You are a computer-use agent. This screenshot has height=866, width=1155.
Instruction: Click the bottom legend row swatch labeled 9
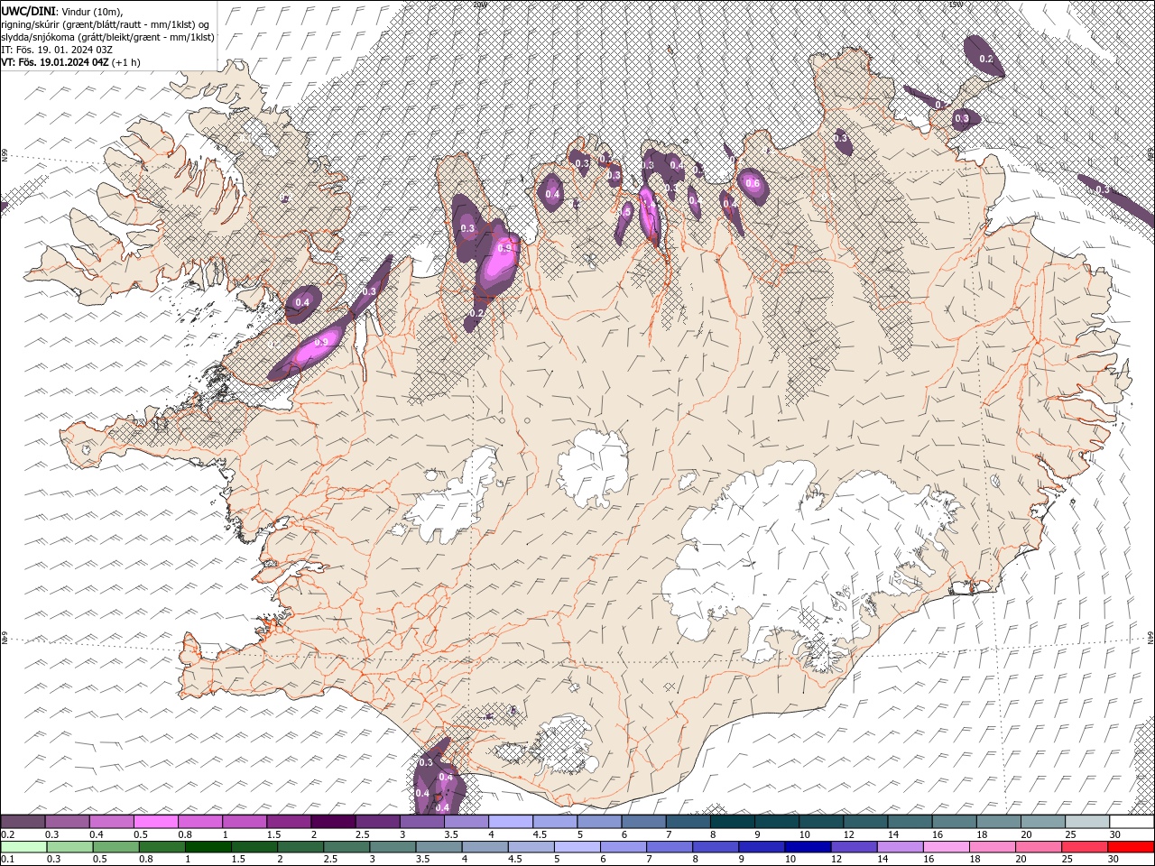coord(762,847)
